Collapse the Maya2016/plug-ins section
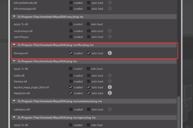 [14, 61]
